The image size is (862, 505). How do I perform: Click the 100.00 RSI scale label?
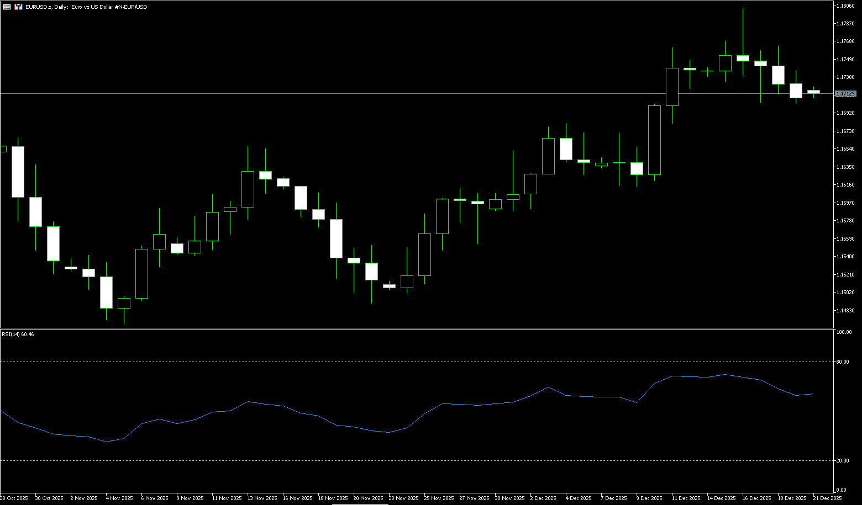tap(844, 332)
